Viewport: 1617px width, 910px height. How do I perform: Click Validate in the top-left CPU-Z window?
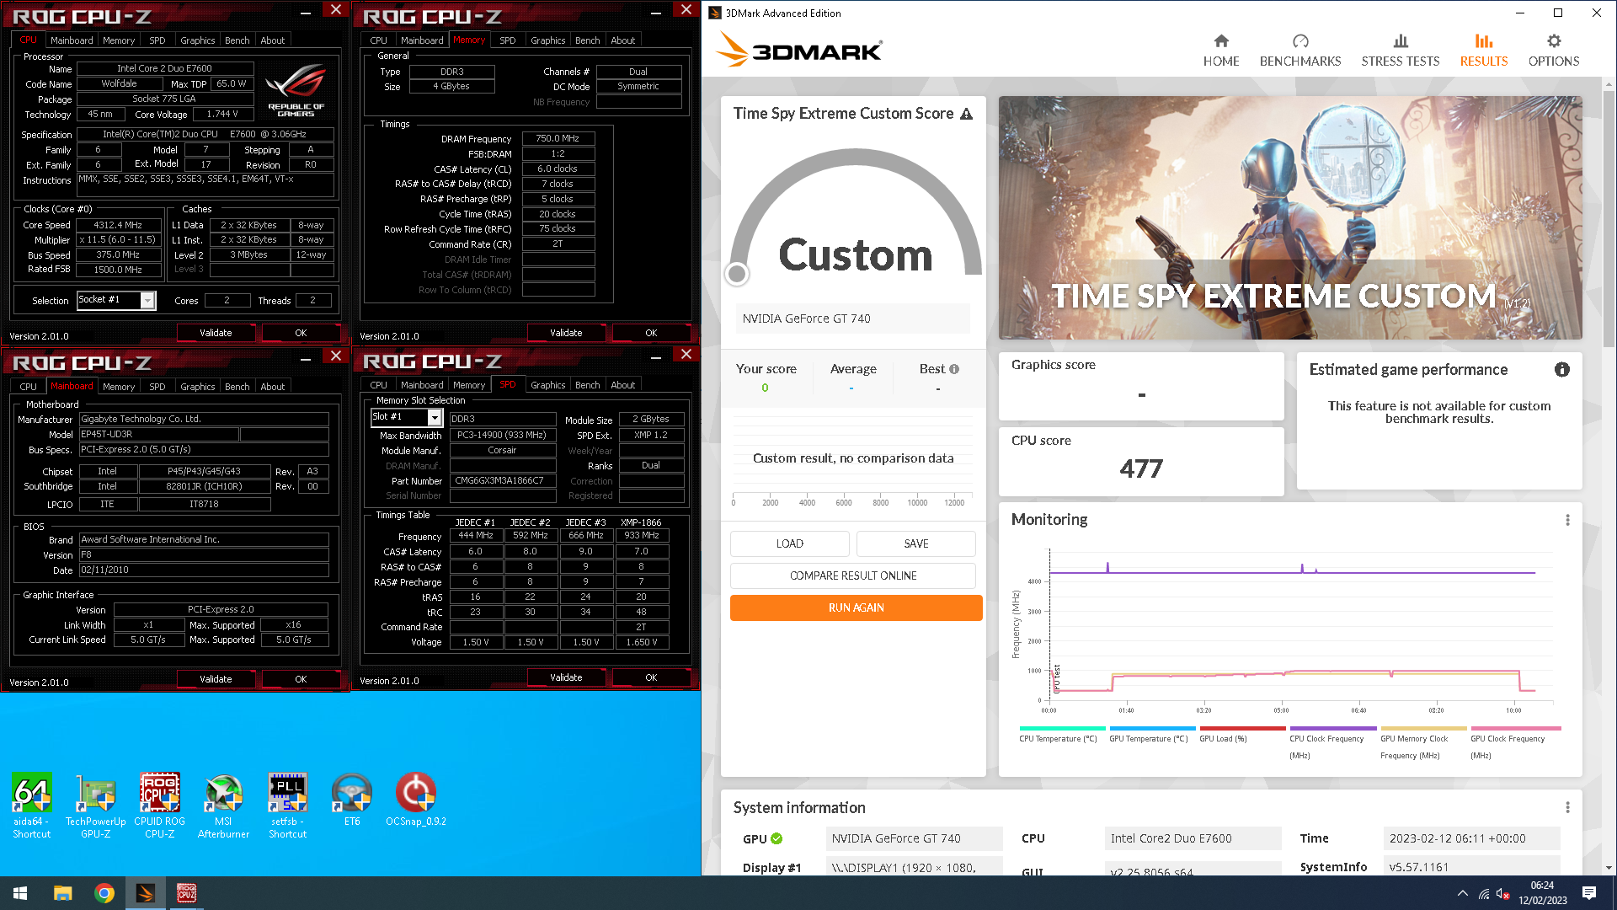216,333
